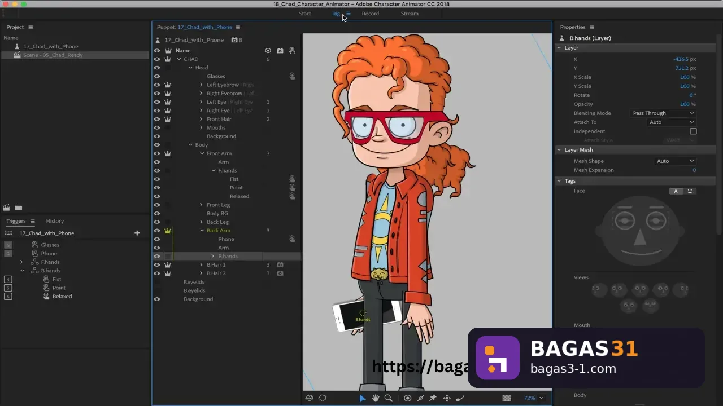Click the A tag view button
This screenshot has height=406, width=723.
pos(676,191)
